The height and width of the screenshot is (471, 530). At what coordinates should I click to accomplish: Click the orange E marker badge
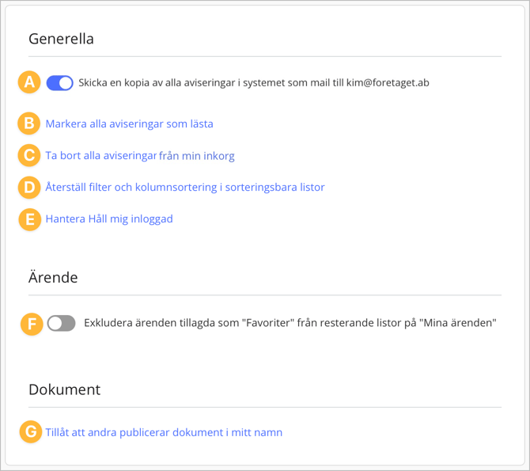click(30, 218)
